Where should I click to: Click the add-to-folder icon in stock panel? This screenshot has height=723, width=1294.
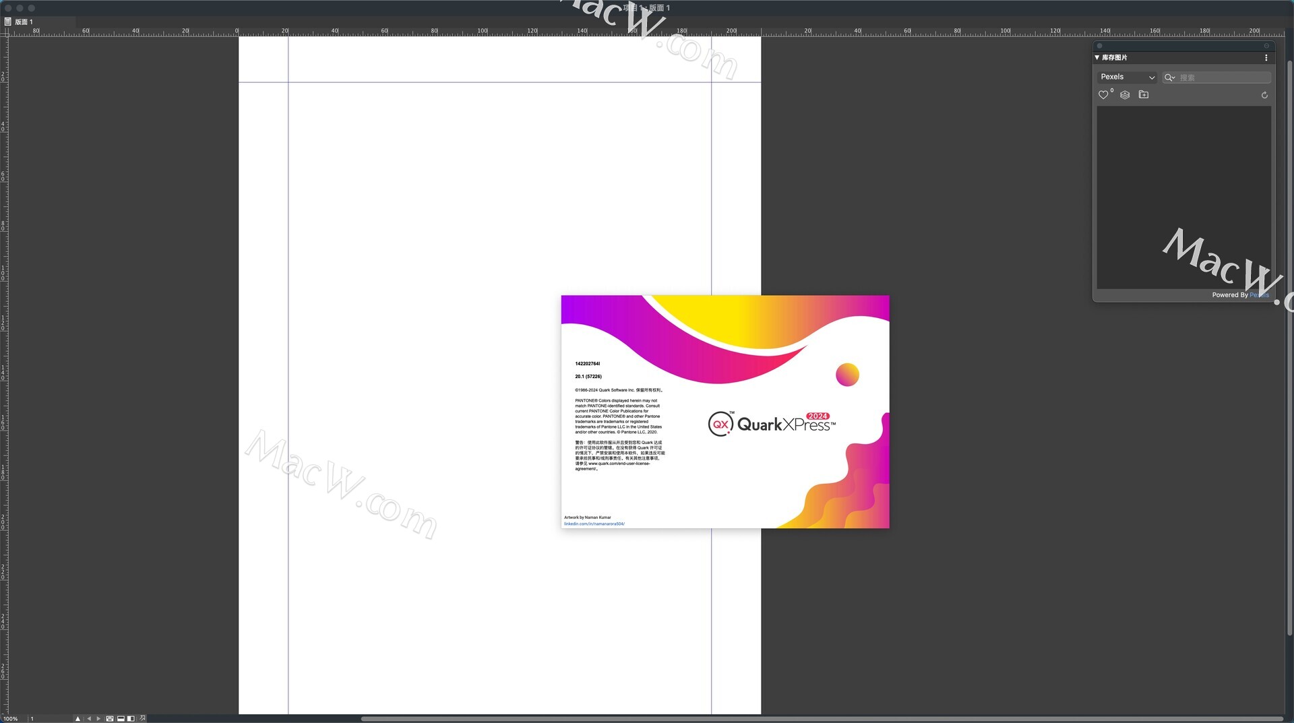click(x=1144, y=95)
